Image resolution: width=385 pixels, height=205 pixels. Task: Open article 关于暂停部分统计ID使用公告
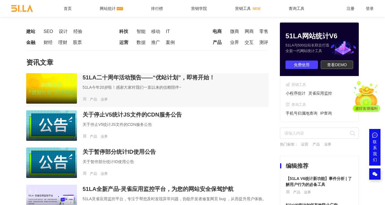[119, 152]
